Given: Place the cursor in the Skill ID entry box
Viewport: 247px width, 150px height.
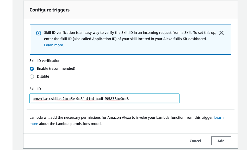Looking at the screenshot, I should coord(104,98).
